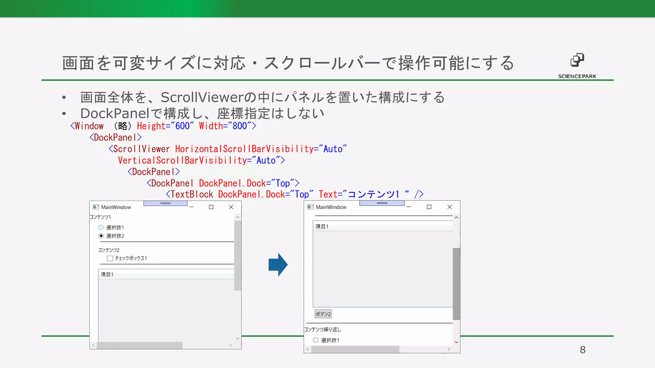Click vertical scrollbar thumb in left window
This screenshot has height=368, width=655.
tap(238, 256)
